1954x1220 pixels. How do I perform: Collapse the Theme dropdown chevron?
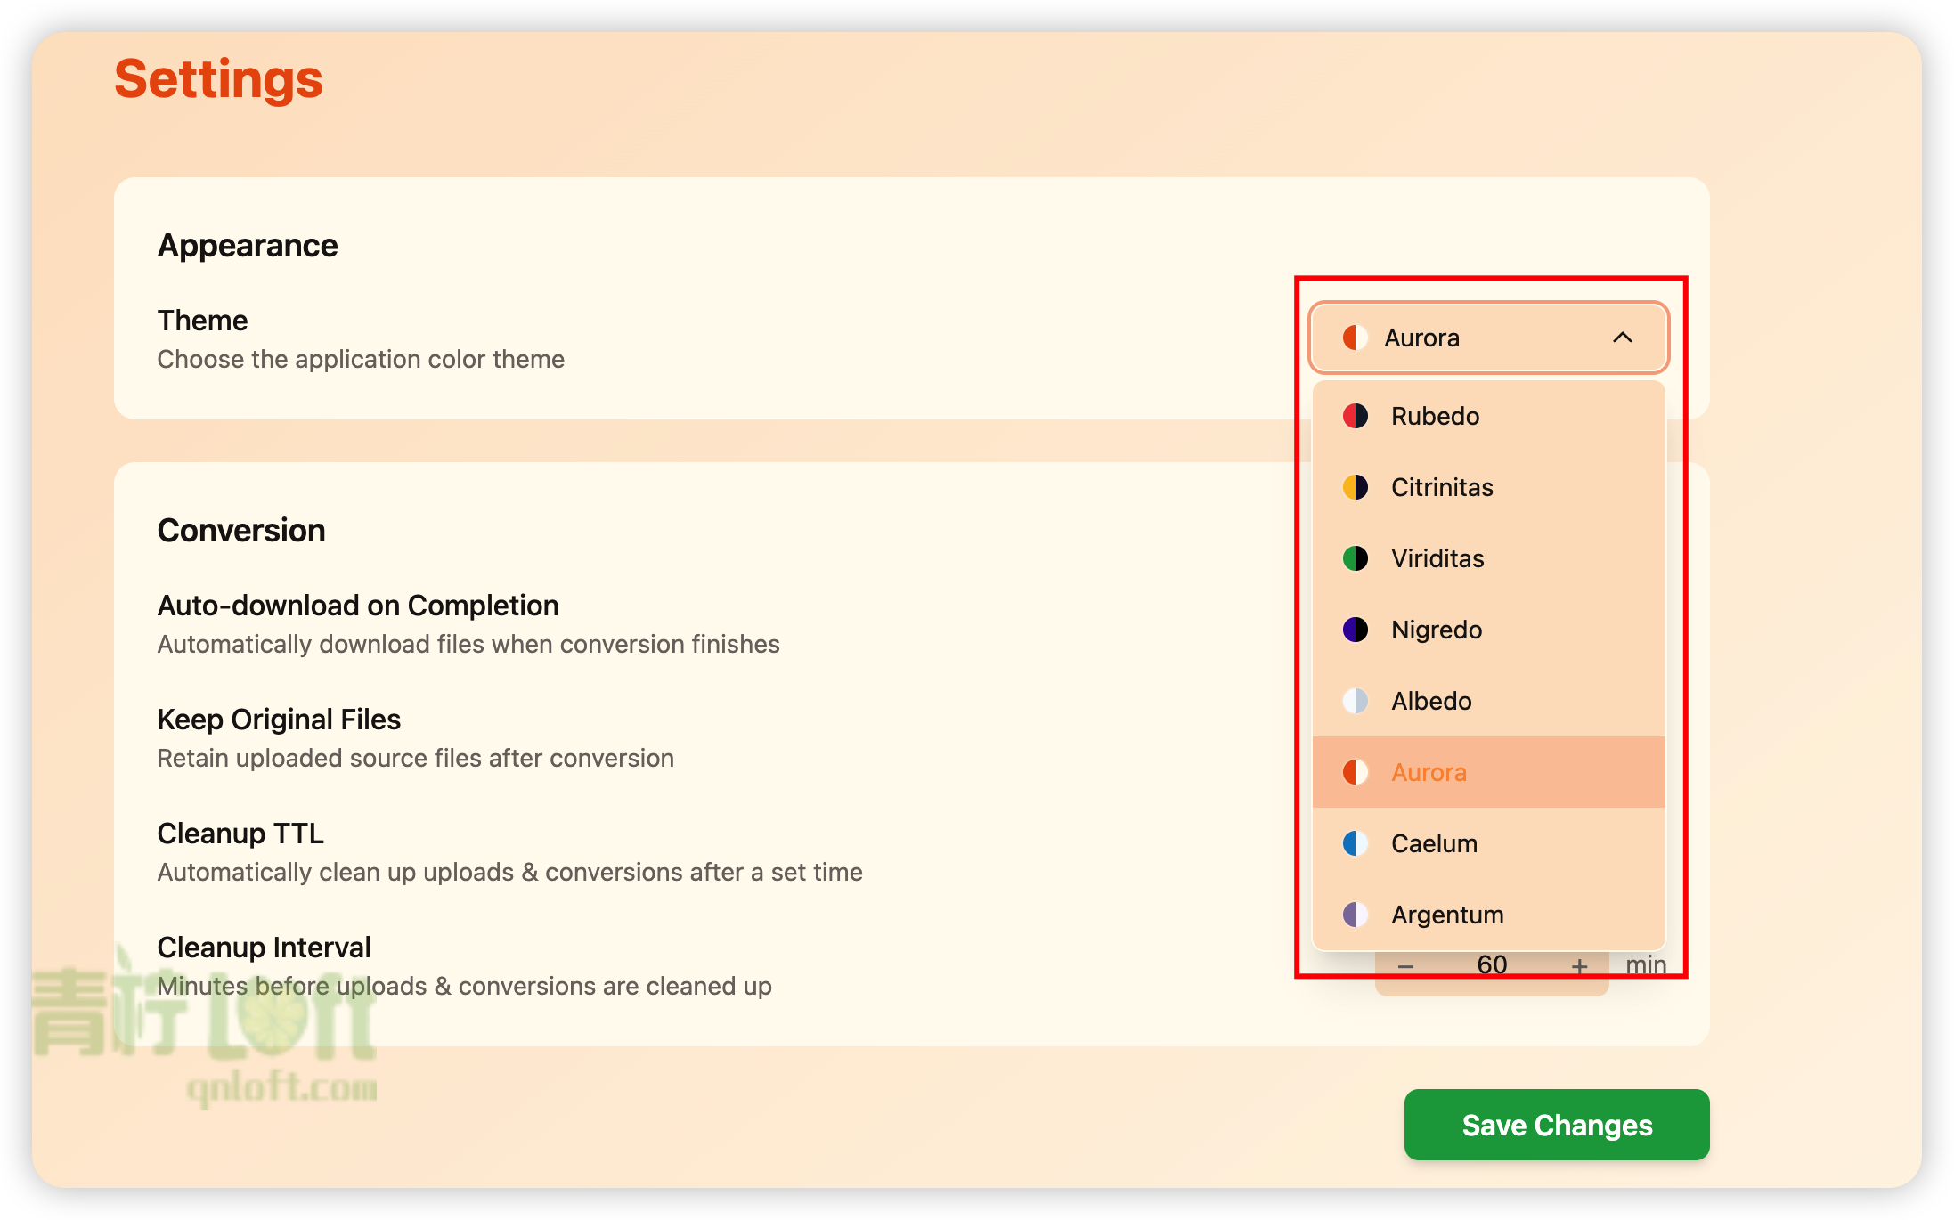[1622, 338]
